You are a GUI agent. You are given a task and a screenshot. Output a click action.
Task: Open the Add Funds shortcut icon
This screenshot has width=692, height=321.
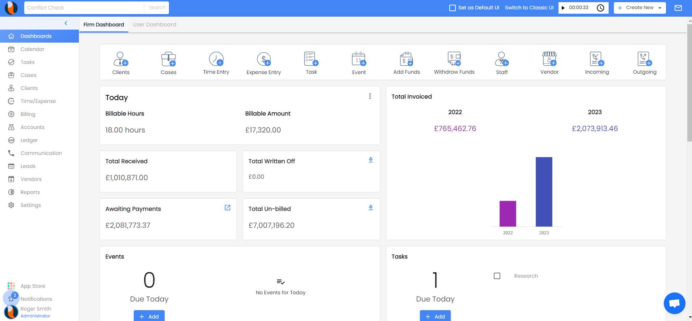[407, 59]
